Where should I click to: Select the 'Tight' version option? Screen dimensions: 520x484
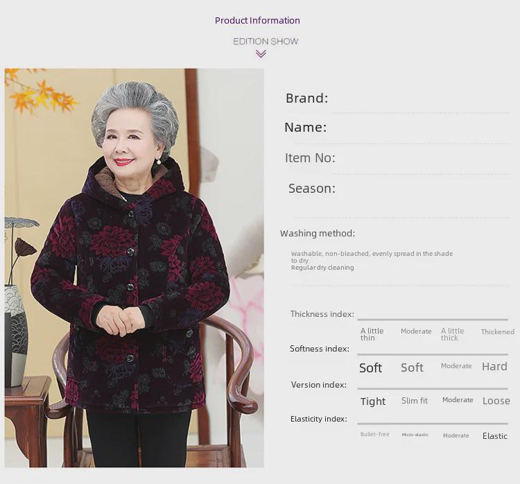(373, 401)
